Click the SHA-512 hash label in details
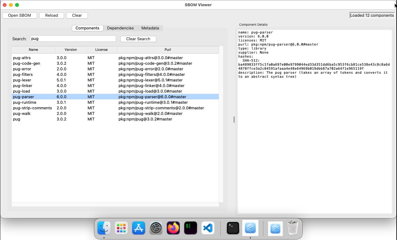The height and width of the screenshot is (240, 397). point(251,61)
